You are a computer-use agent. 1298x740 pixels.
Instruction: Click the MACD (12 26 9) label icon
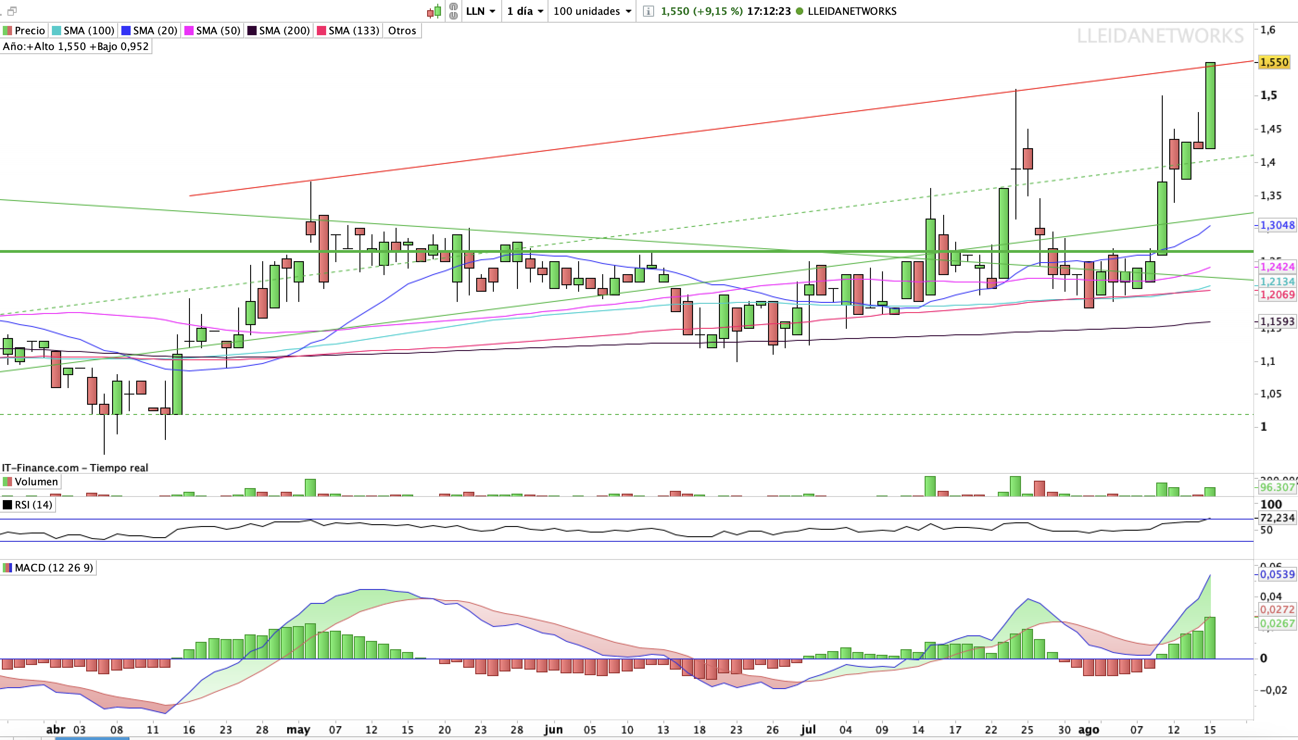pos(7,568)
